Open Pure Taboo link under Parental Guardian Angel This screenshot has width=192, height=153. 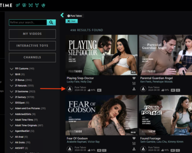(154, 87)
